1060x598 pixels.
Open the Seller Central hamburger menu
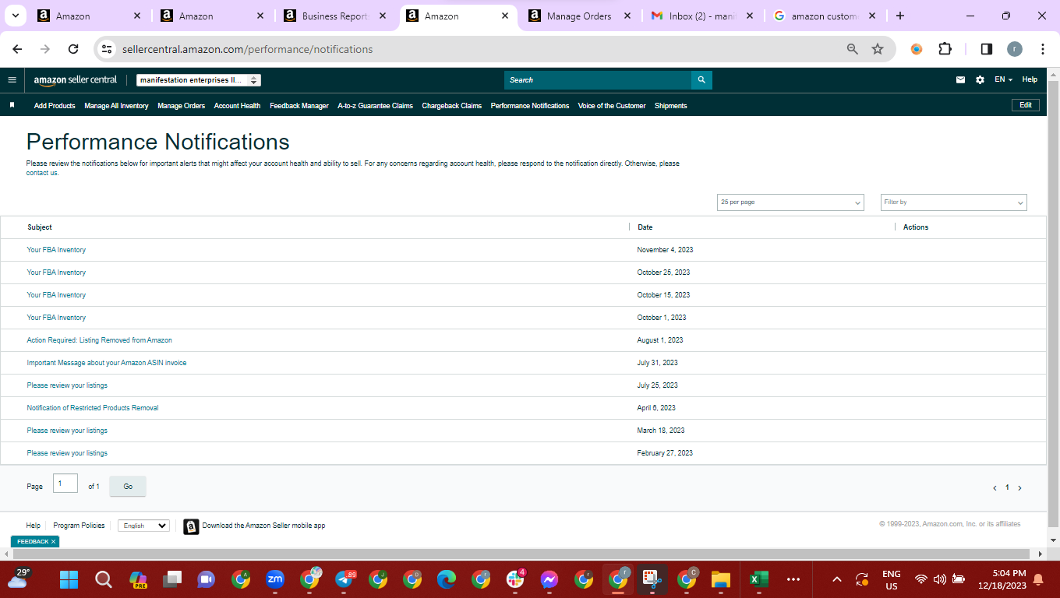pos(12,79)
